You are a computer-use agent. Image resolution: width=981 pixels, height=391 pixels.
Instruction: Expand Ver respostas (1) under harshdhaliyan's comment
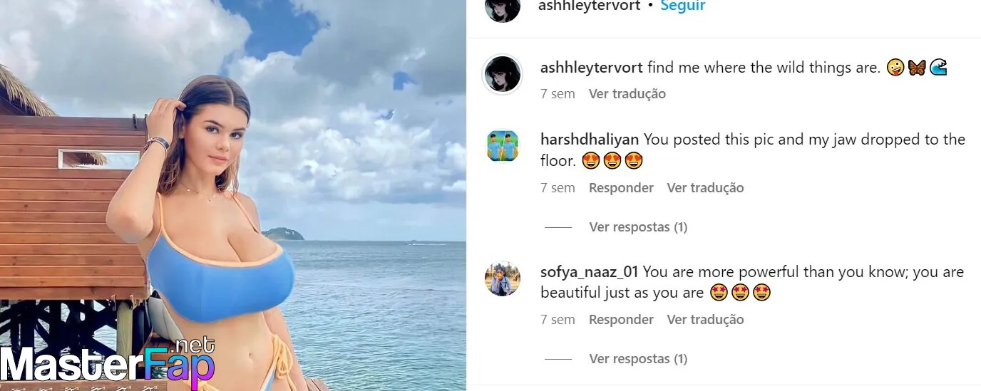[638, 227]
